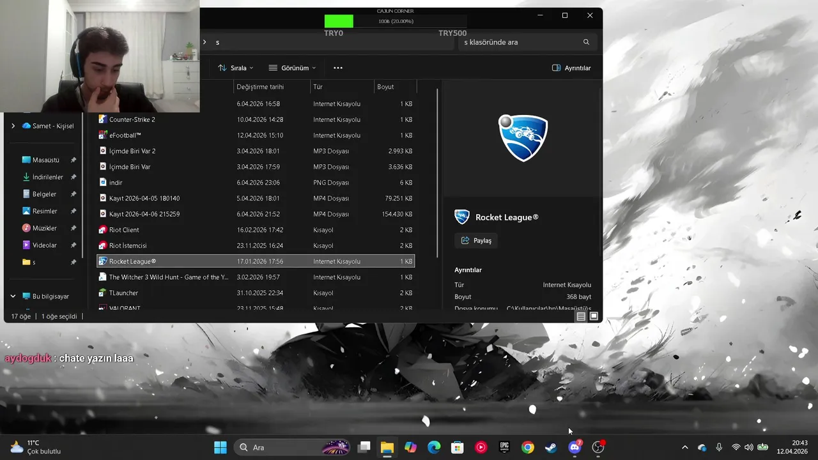This screenshot has width=818, height=460.
Task: Open Google Chrome from taskbar
Action: [x=528, y=447]
